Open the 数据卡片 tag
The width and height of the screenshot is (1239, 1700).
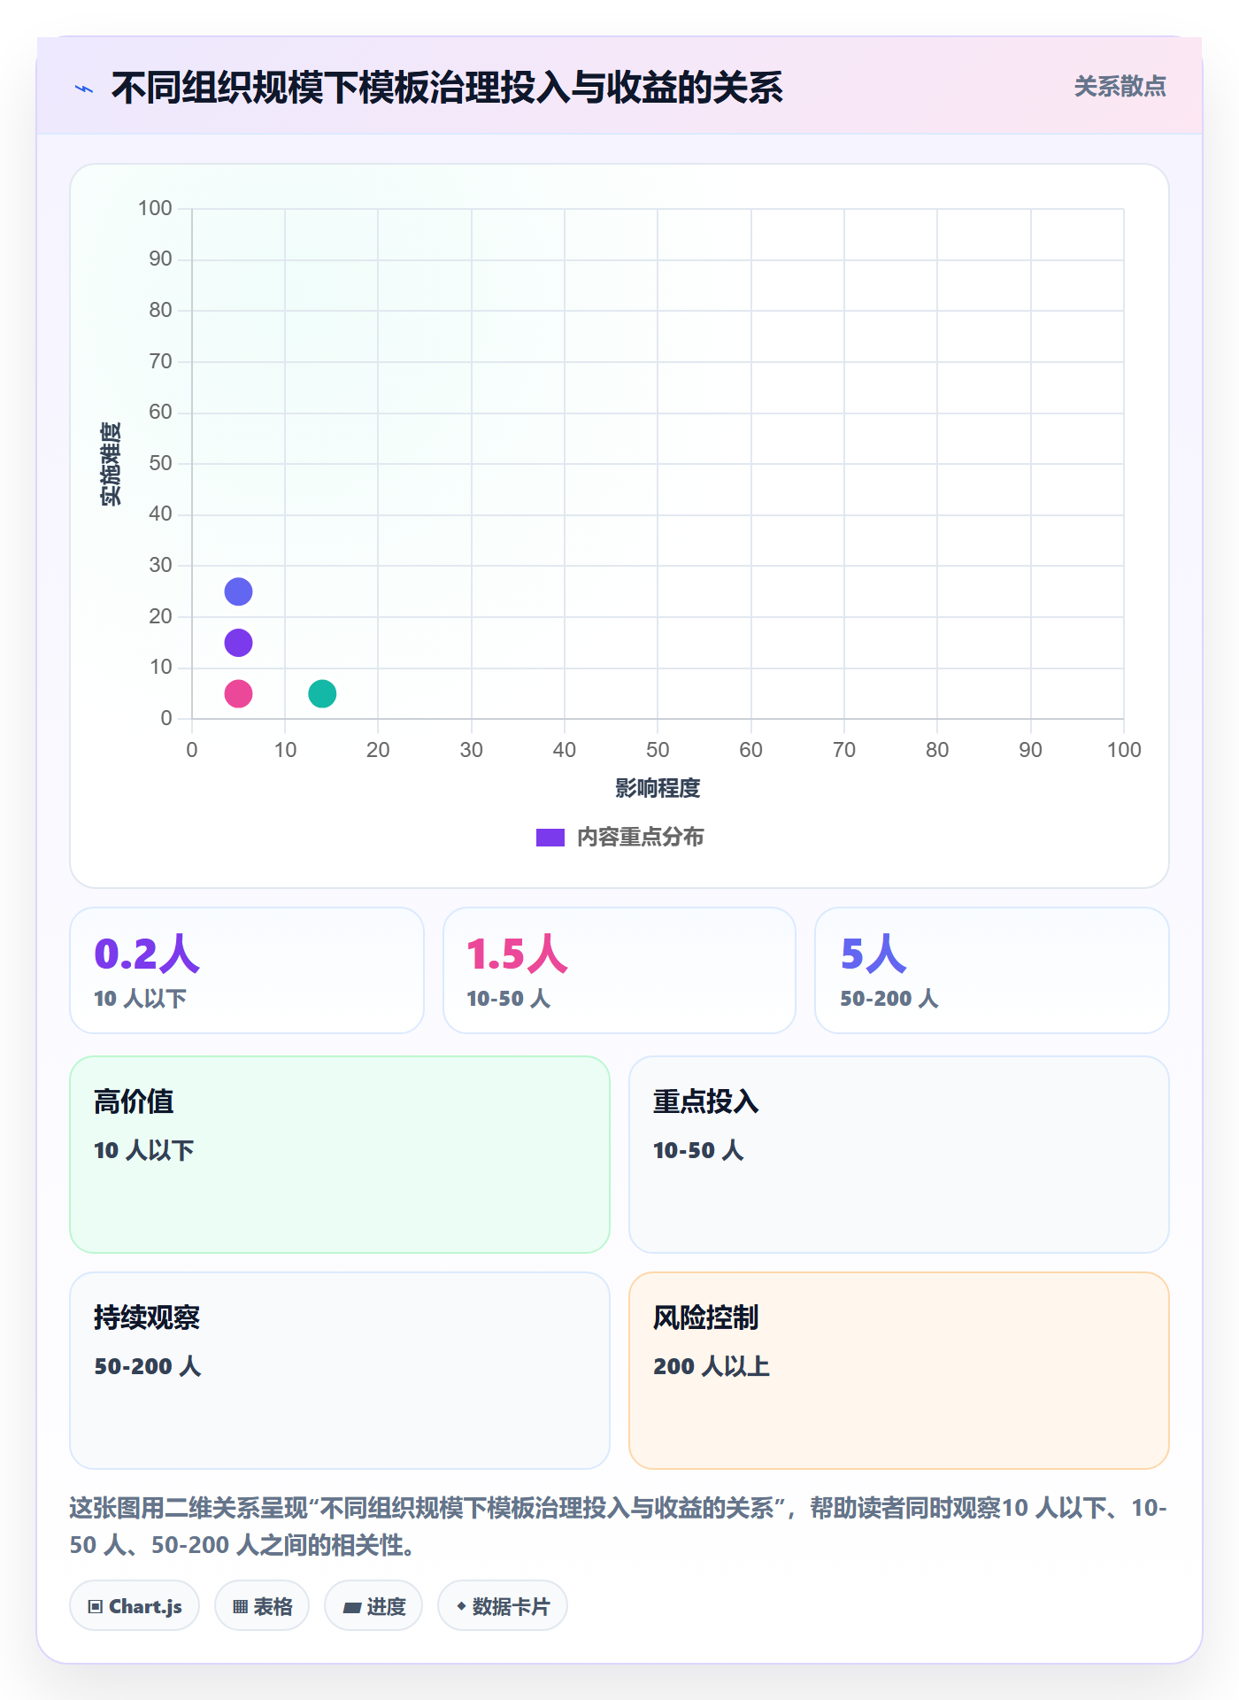click(503, 1605)
